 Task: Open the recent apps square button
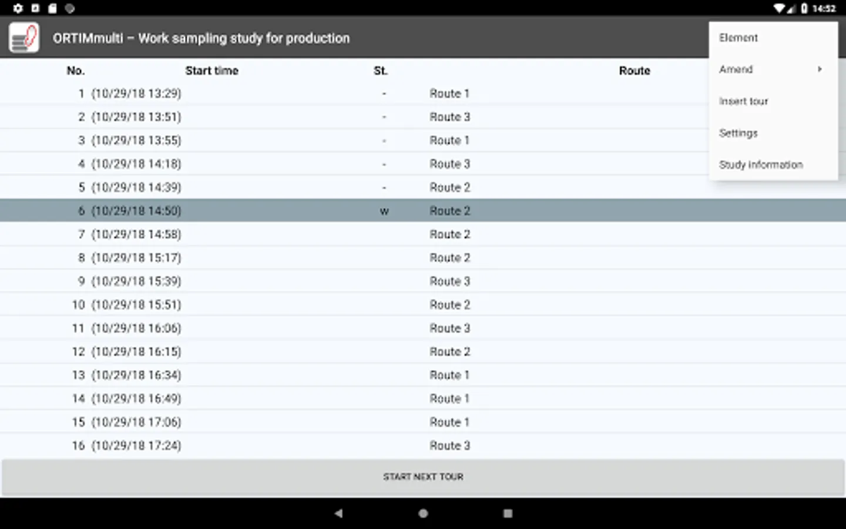(508, 513)
